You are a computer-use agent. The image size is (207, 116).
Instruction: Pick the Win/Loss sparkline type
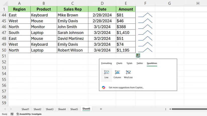point(128,74)
